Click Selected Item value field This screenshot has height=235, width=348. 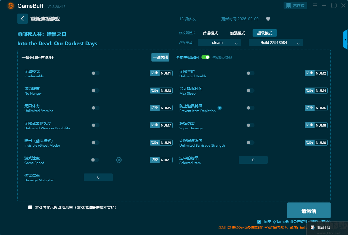coord(253,160)
